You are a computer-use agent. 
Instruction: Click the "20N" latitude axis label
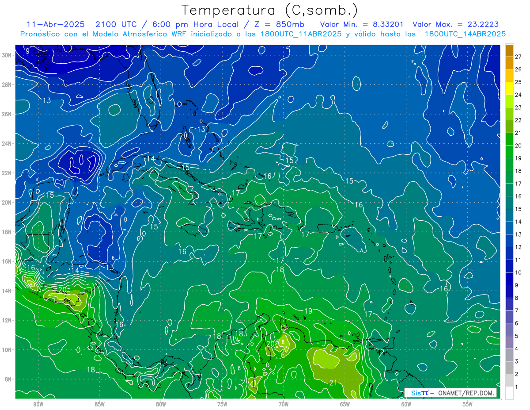click(x=7, y=203)
